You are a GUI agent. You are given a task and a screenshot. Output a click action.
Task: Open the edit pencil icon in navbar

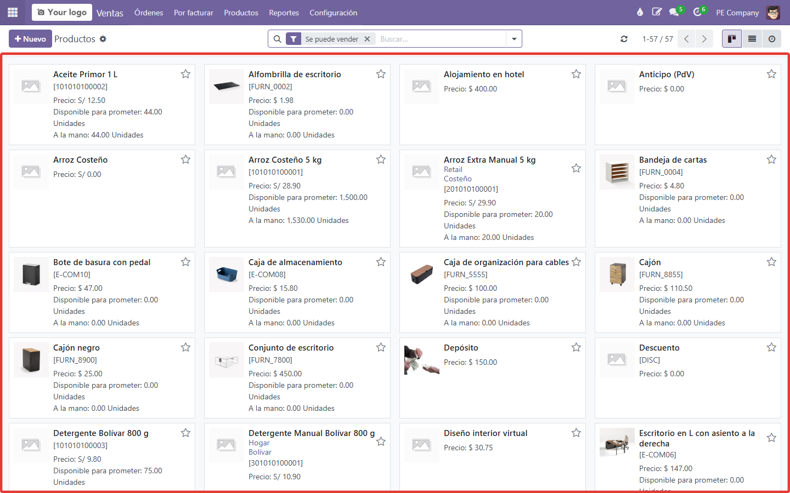click(x=657, y=12)
